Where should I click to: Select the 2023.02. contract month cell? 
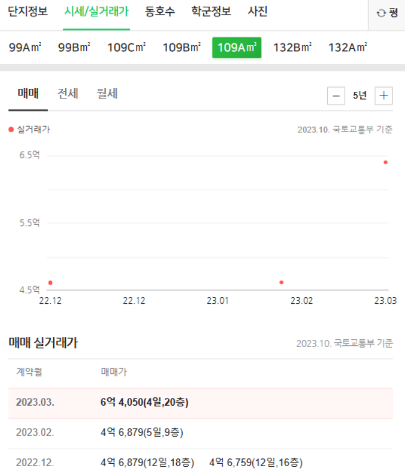click(x=35, y=432)
